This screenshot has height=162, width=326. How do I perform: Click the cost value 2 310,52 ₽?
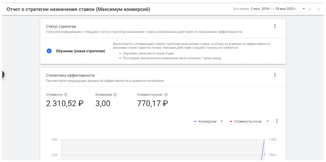pyautogui.click(x=65, y=103)
